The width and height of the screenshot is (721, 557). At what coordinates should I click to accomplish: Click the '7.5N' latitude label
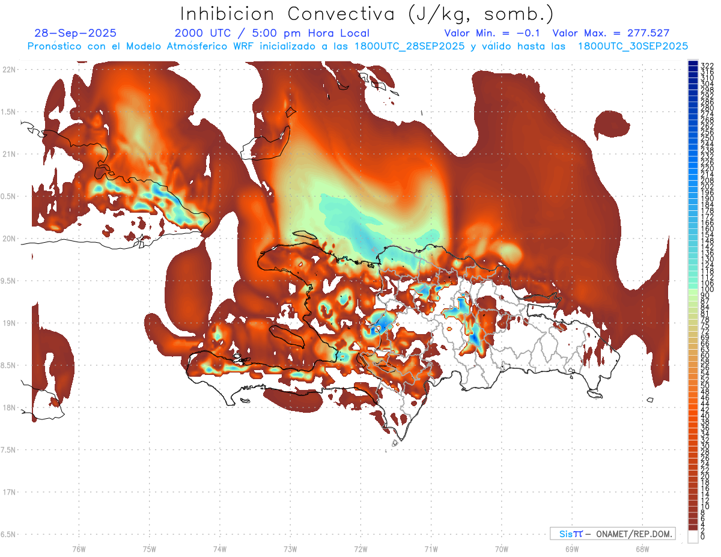coord(8,450)
